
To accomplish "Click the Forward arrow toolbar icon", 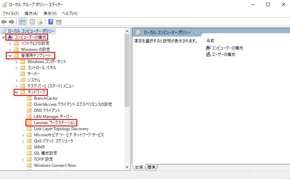I will [11, 22].
